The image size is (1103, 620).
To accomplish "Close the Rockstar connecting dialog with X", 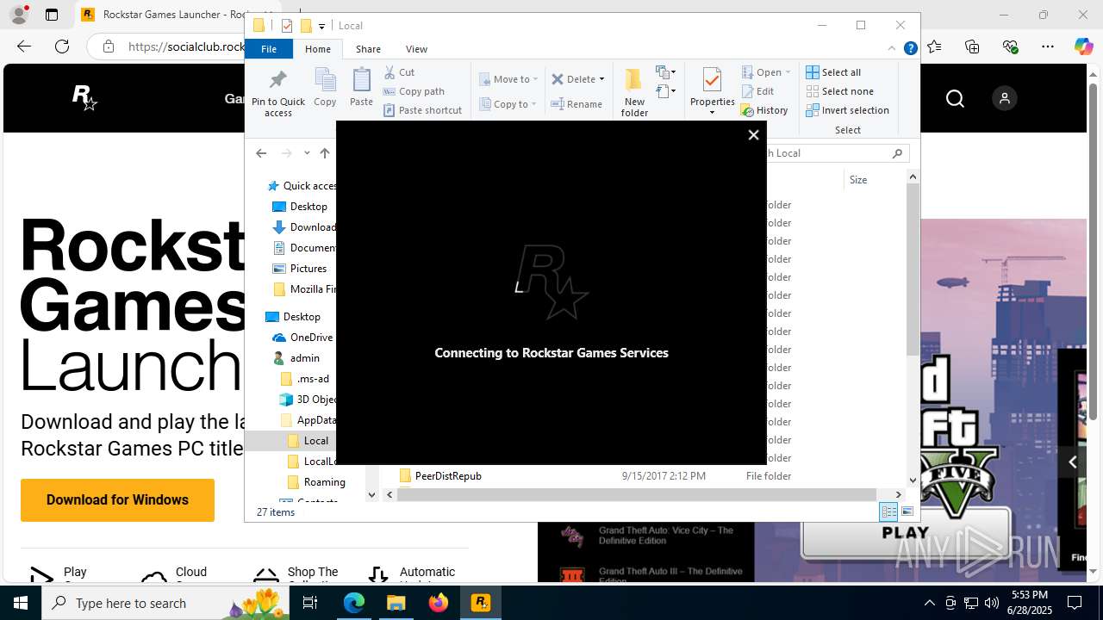I will pos(753,135).
